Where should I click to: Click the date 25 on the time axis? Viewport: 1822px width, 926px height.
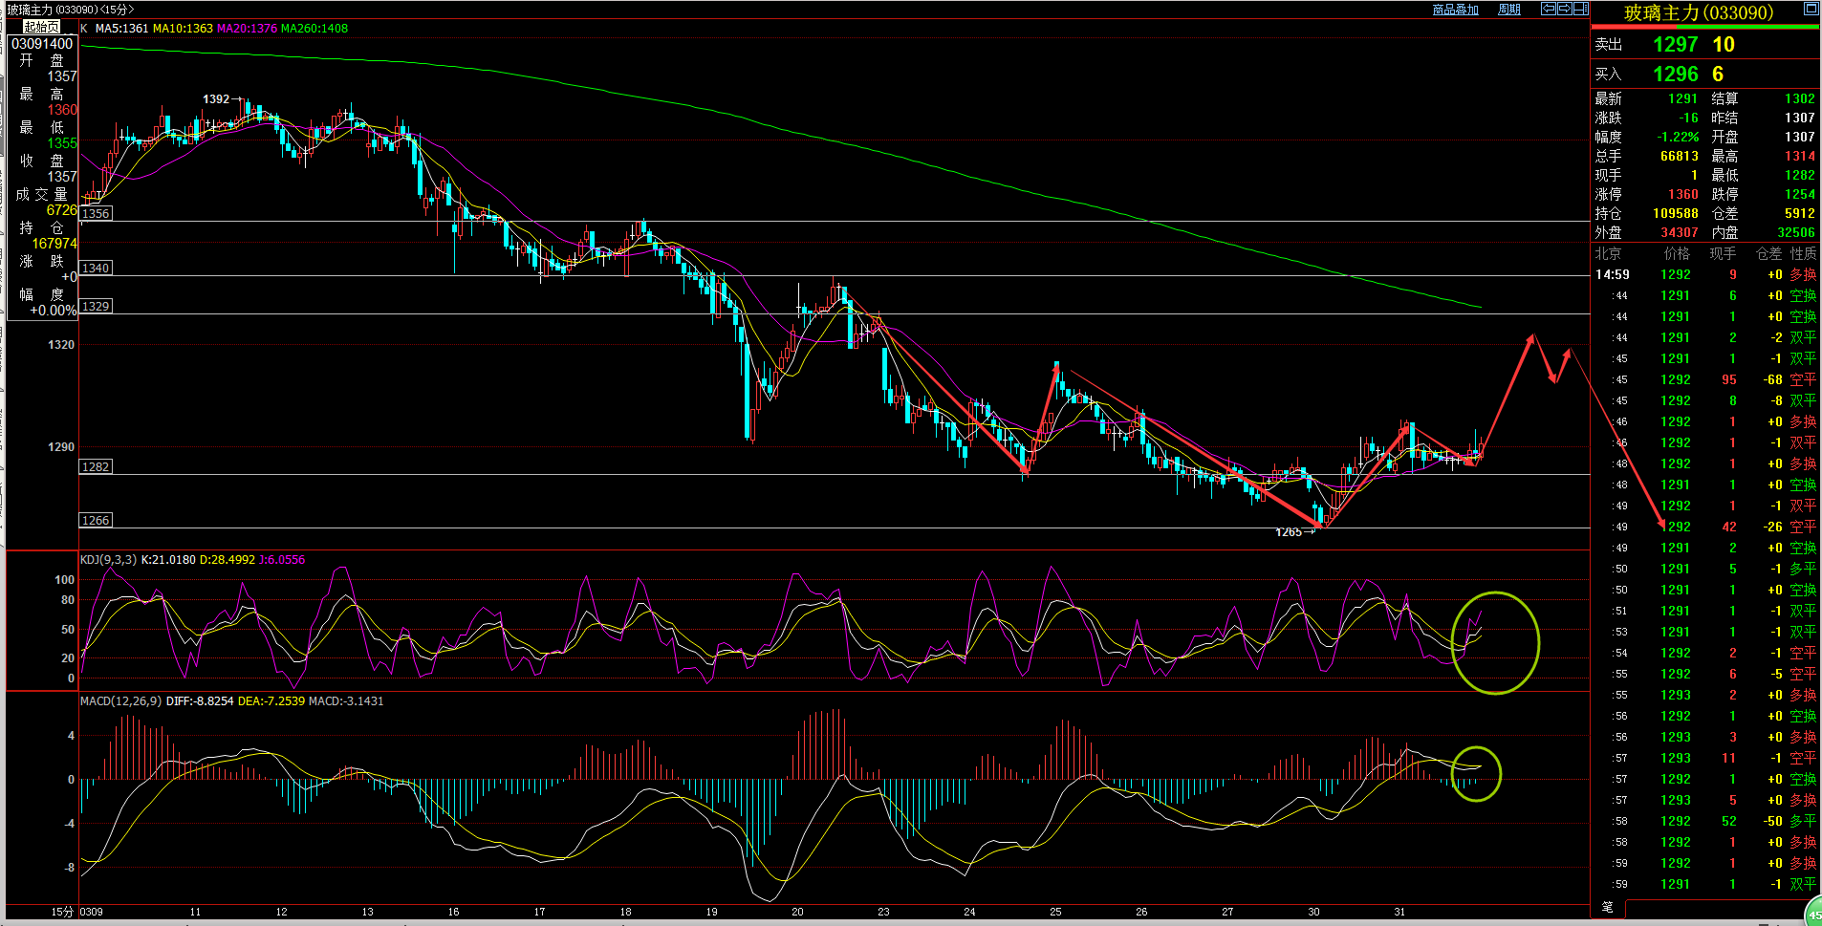coord(1055,912)
